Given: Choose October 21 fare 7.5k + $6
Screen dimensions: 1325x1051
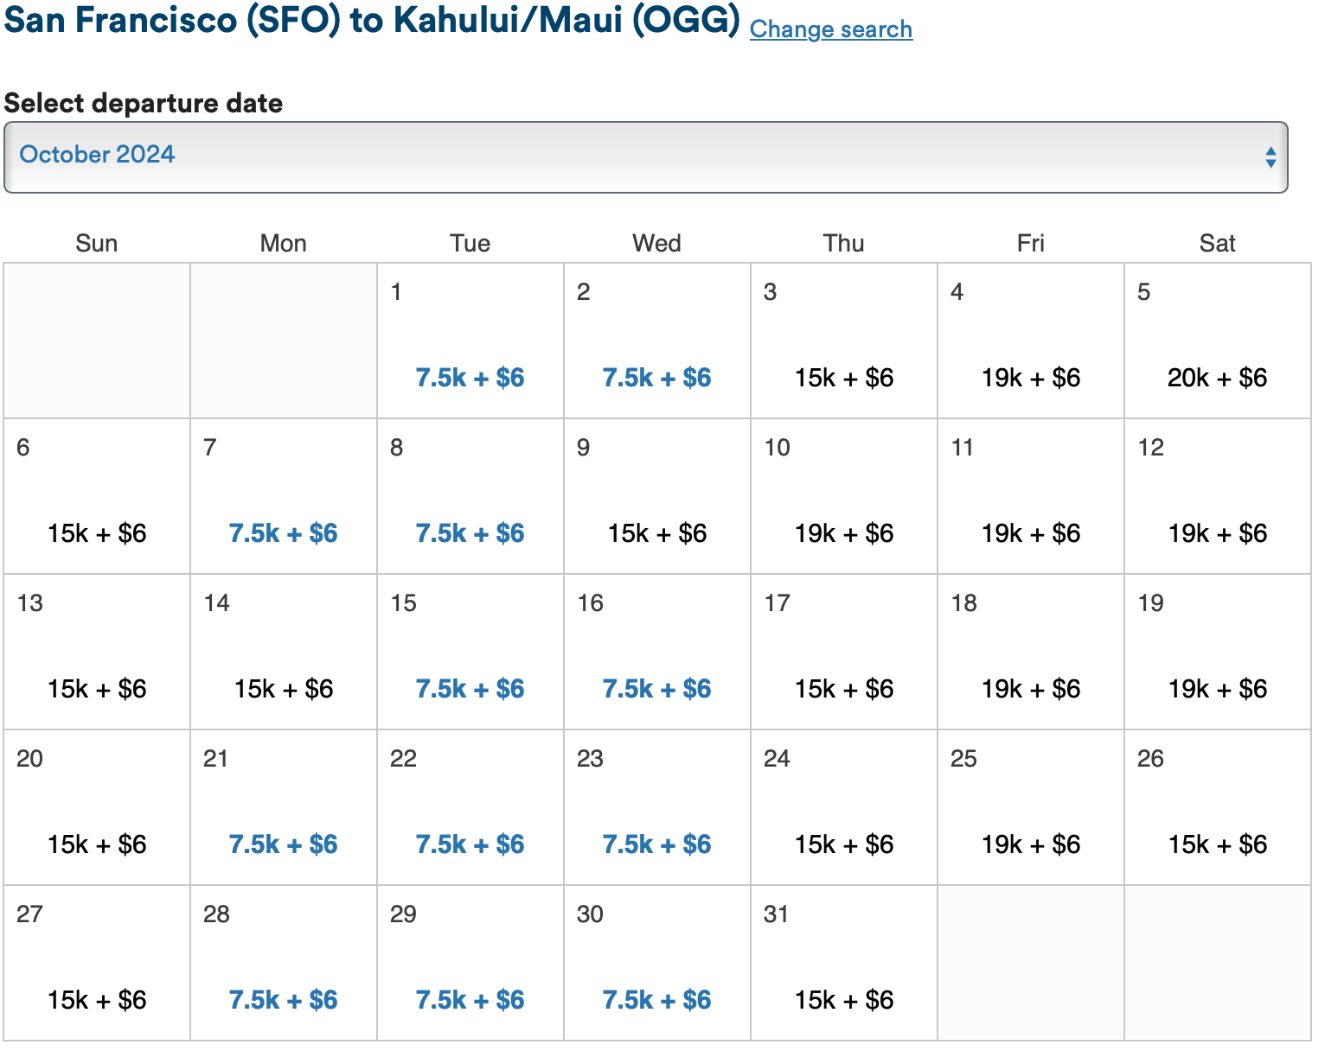Looking at the screenshot, I should [283, 844].
